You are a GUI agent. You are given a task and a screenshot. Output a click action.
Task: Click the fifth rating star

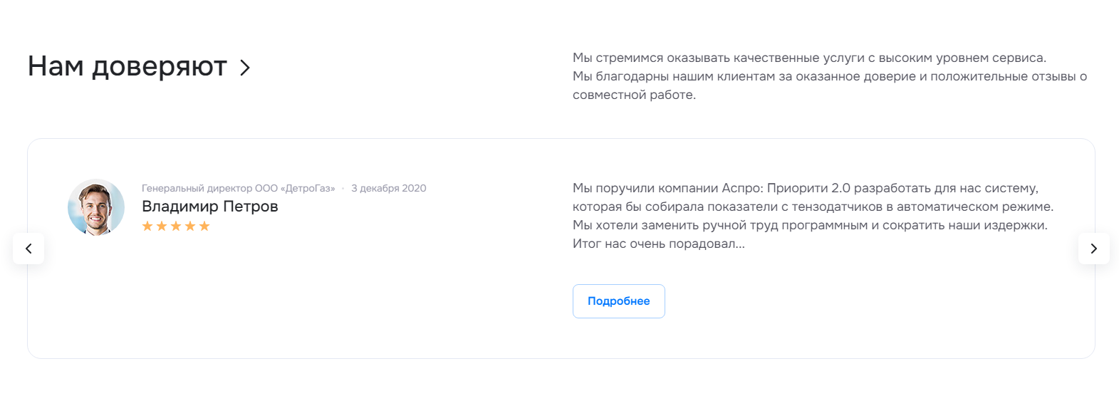[x=204, y=226]
